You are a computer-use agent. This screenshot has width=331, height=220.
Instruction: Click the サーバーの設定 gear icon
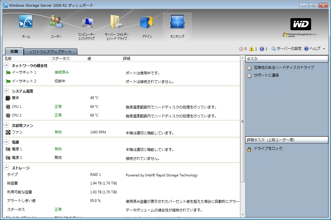(x=273, y=49)
